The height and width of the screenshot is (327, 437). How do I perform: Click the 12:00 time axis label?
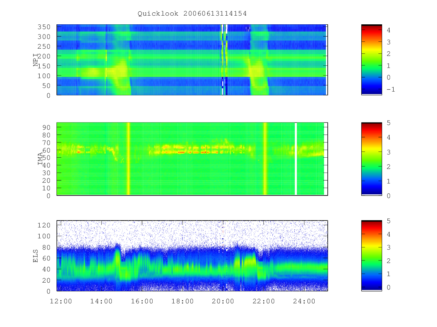[60, 301]
